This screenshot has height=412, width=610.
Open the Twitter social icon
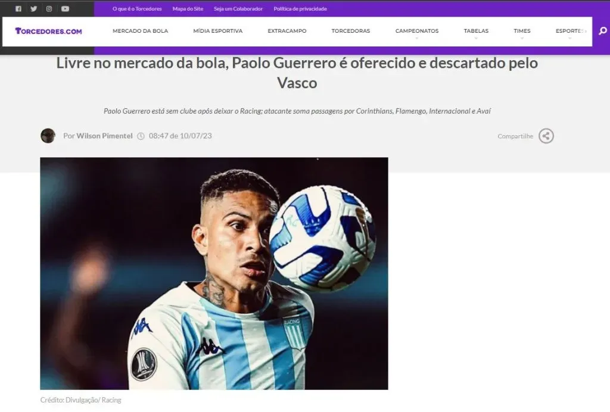[x=34, y=8]
